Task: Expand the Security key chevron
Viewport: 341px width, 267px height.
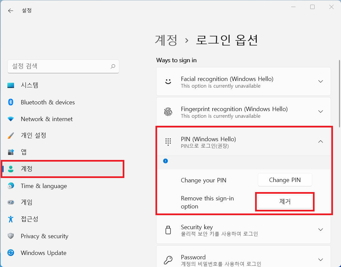Action: tap(320, 230)
